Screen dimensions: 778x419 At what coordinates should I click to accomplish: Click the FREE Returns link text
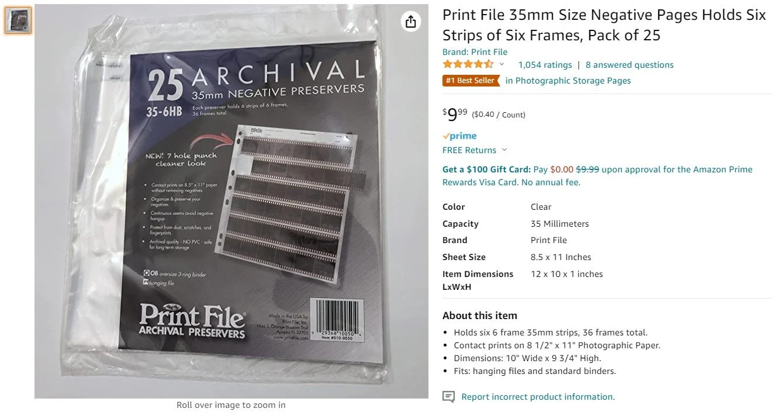(x=469, y=150)
